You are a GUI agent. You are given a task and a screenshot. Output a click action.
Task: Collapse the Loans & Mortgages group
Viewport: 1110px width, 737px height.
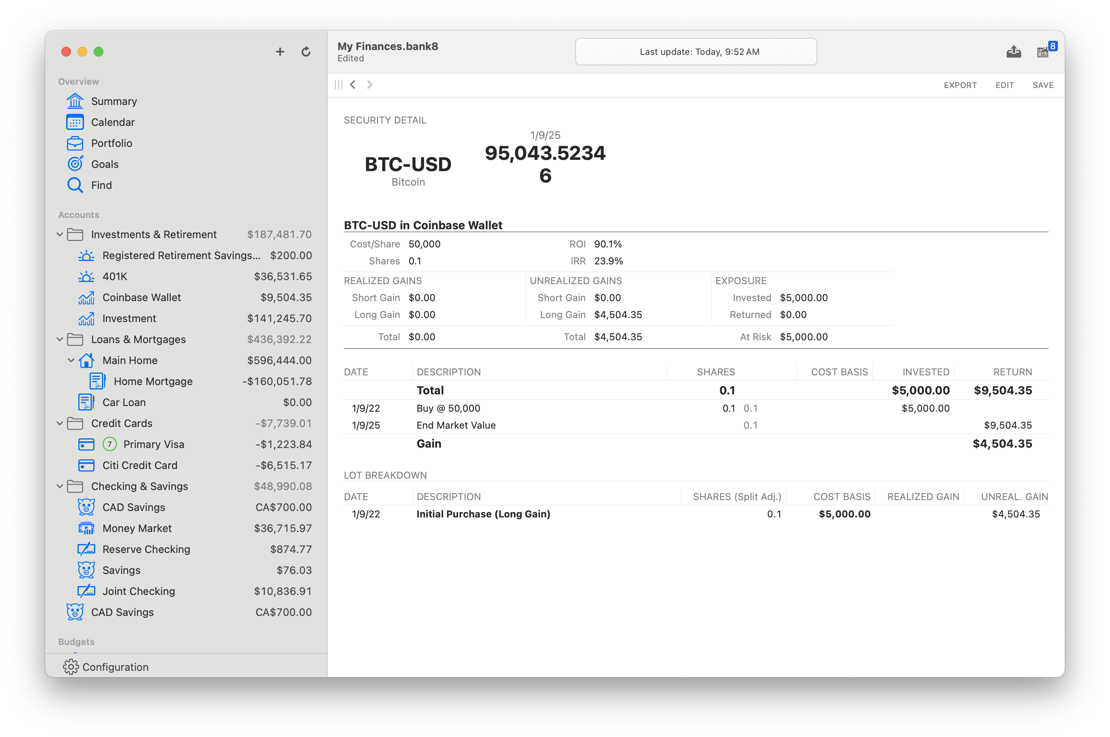click(60, 339)
